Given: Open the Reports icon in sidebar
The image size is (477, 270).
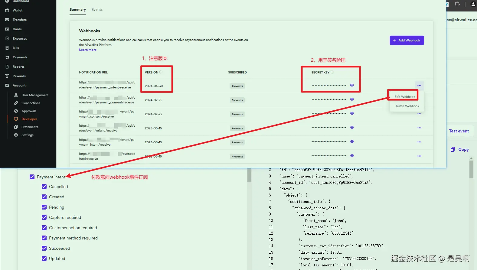Looking at the screenshot, I should click(x=7, y=67).
